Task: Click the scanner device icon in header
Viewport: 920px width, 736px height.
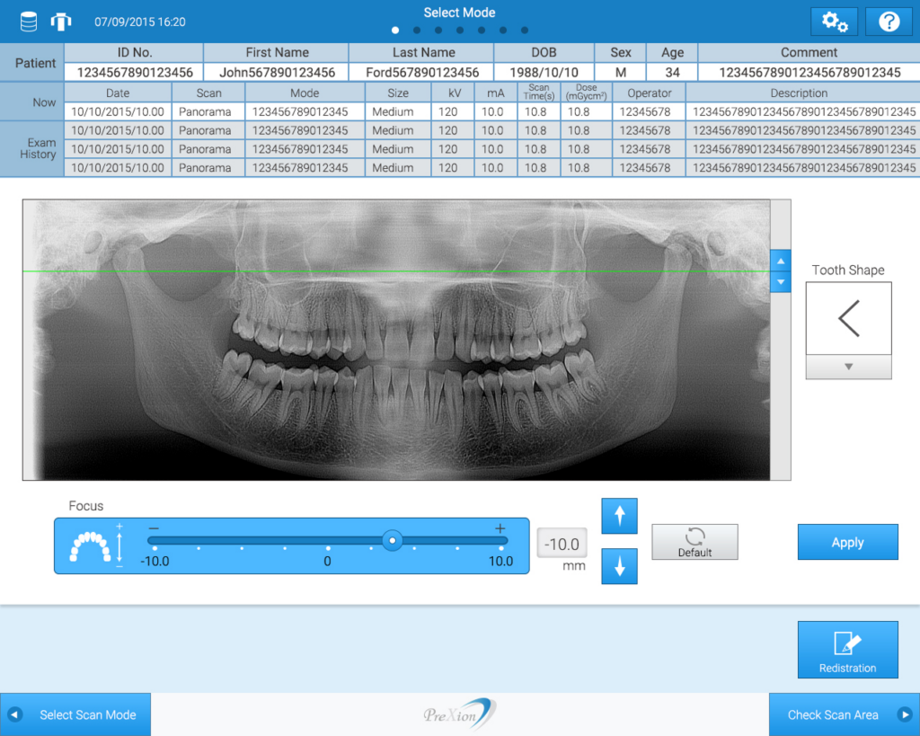Action: tap(60, 21)
